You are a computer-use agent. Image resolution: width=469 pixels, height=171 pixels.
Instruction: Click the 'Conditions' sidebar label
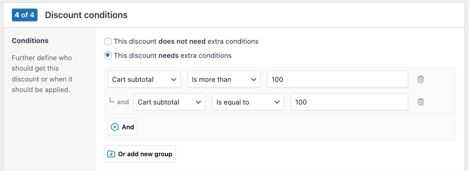(x=30, y=41)
